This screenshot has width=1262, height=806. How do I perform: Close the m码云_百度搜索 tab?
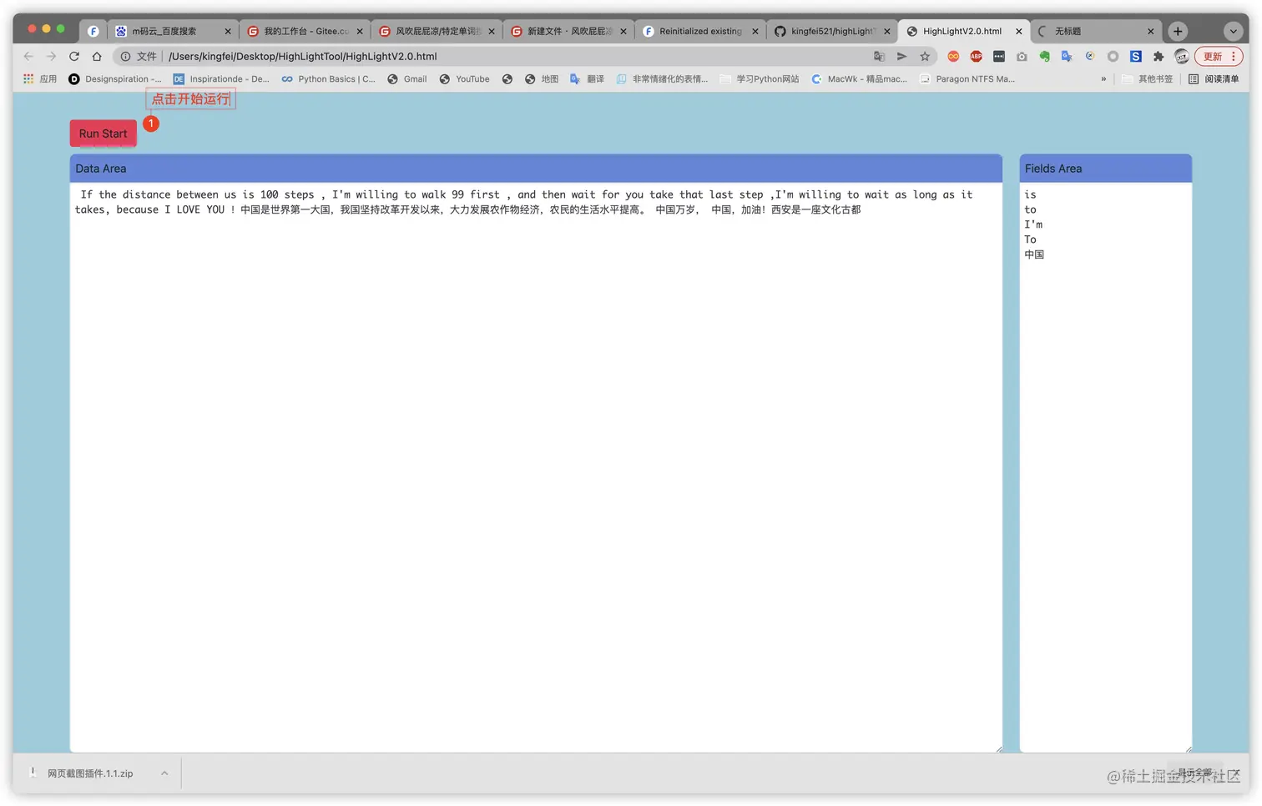[x=227, y=31]
